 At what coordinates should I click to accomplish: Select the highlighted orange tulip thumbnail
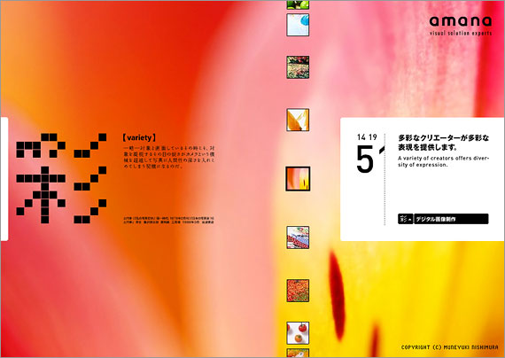[298, 179]
